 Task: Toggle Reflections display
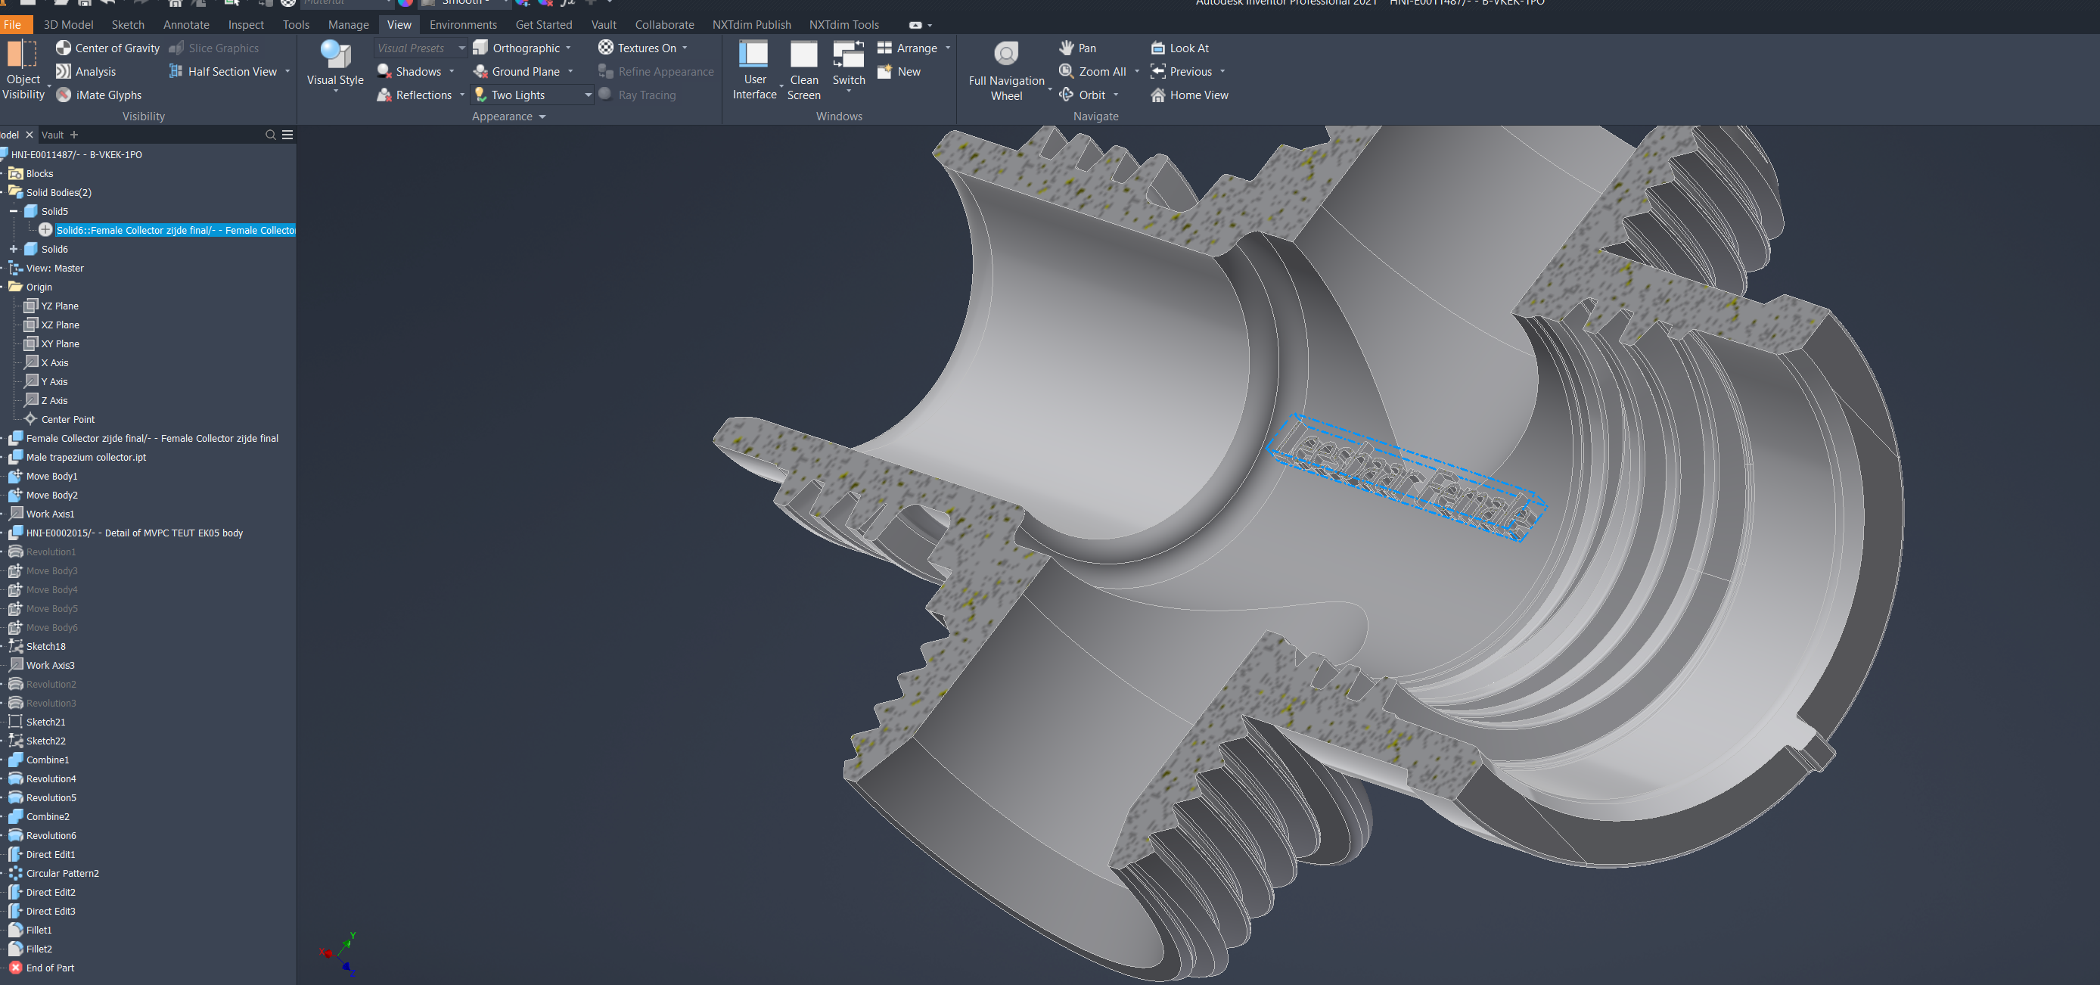click(x=416, y=95)
